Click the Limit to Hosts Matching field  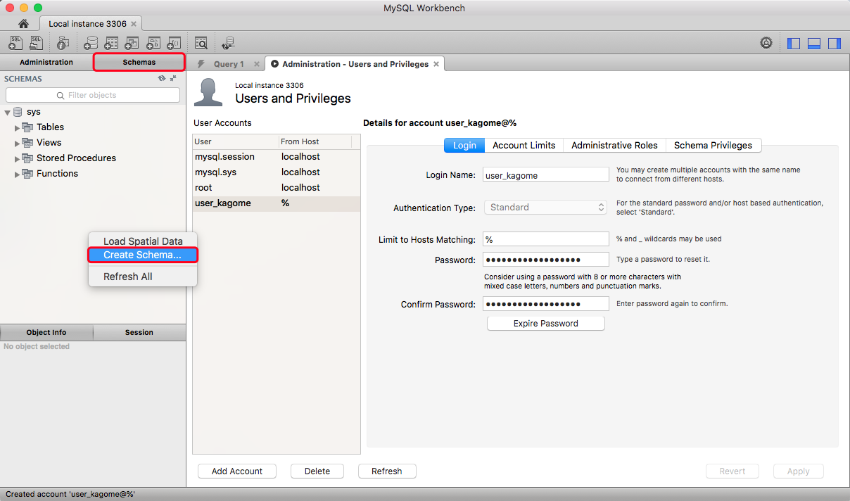[x=546, y=240]
